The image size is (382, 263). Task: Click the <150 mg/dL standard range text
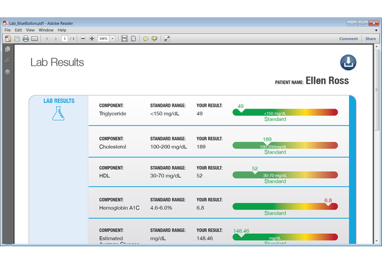point(165,114)
